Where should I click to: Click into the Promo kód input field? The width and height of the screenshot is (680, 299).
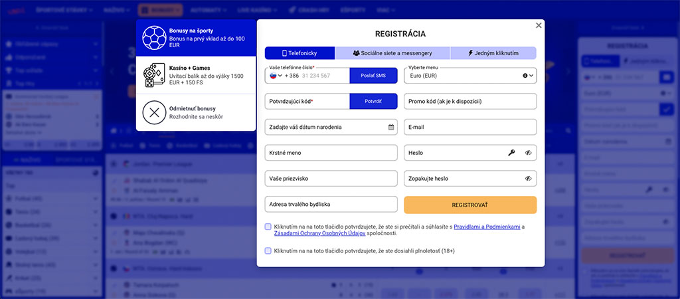click(x=469, y=101)
